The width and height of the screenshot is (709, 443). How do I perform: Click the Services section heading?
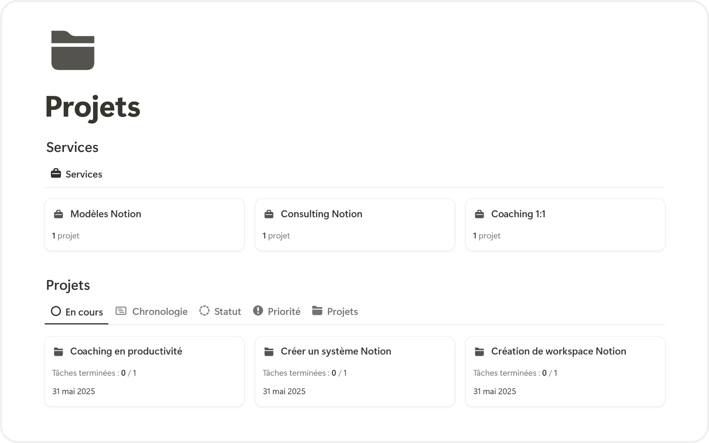pyautogui.click(x=72, y=147)
